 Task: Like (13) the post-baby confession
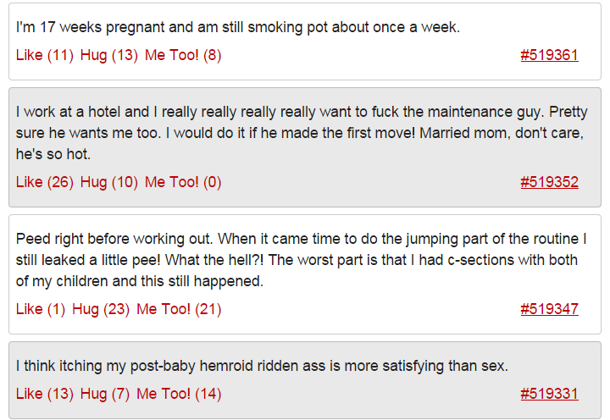45,394
